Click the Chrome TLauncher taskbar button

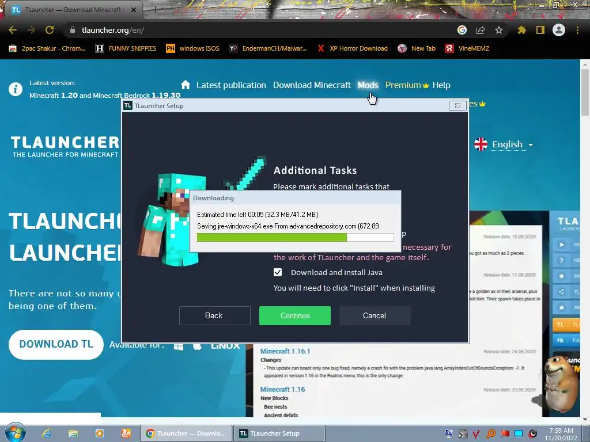coord(186,433)
